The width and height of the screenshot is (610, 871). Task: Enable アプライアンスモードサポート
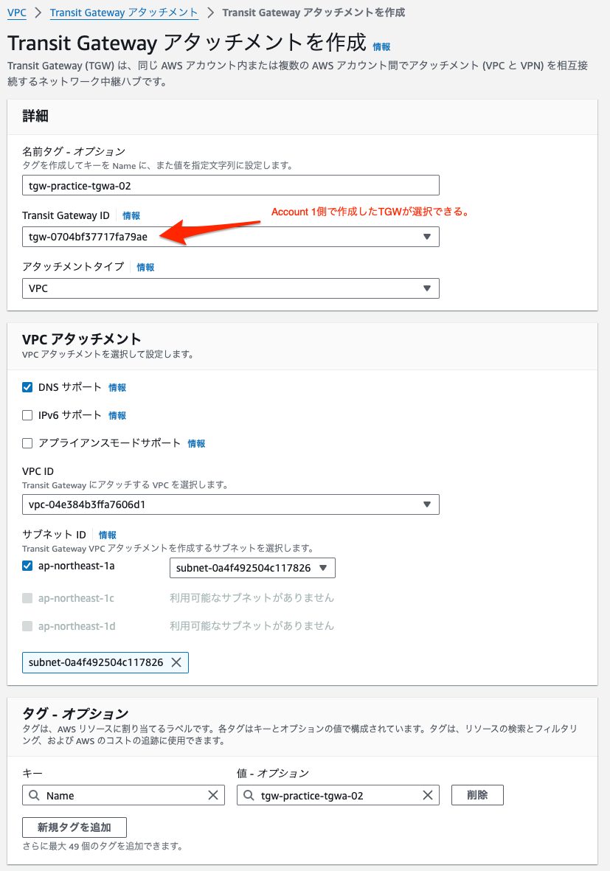27,443
